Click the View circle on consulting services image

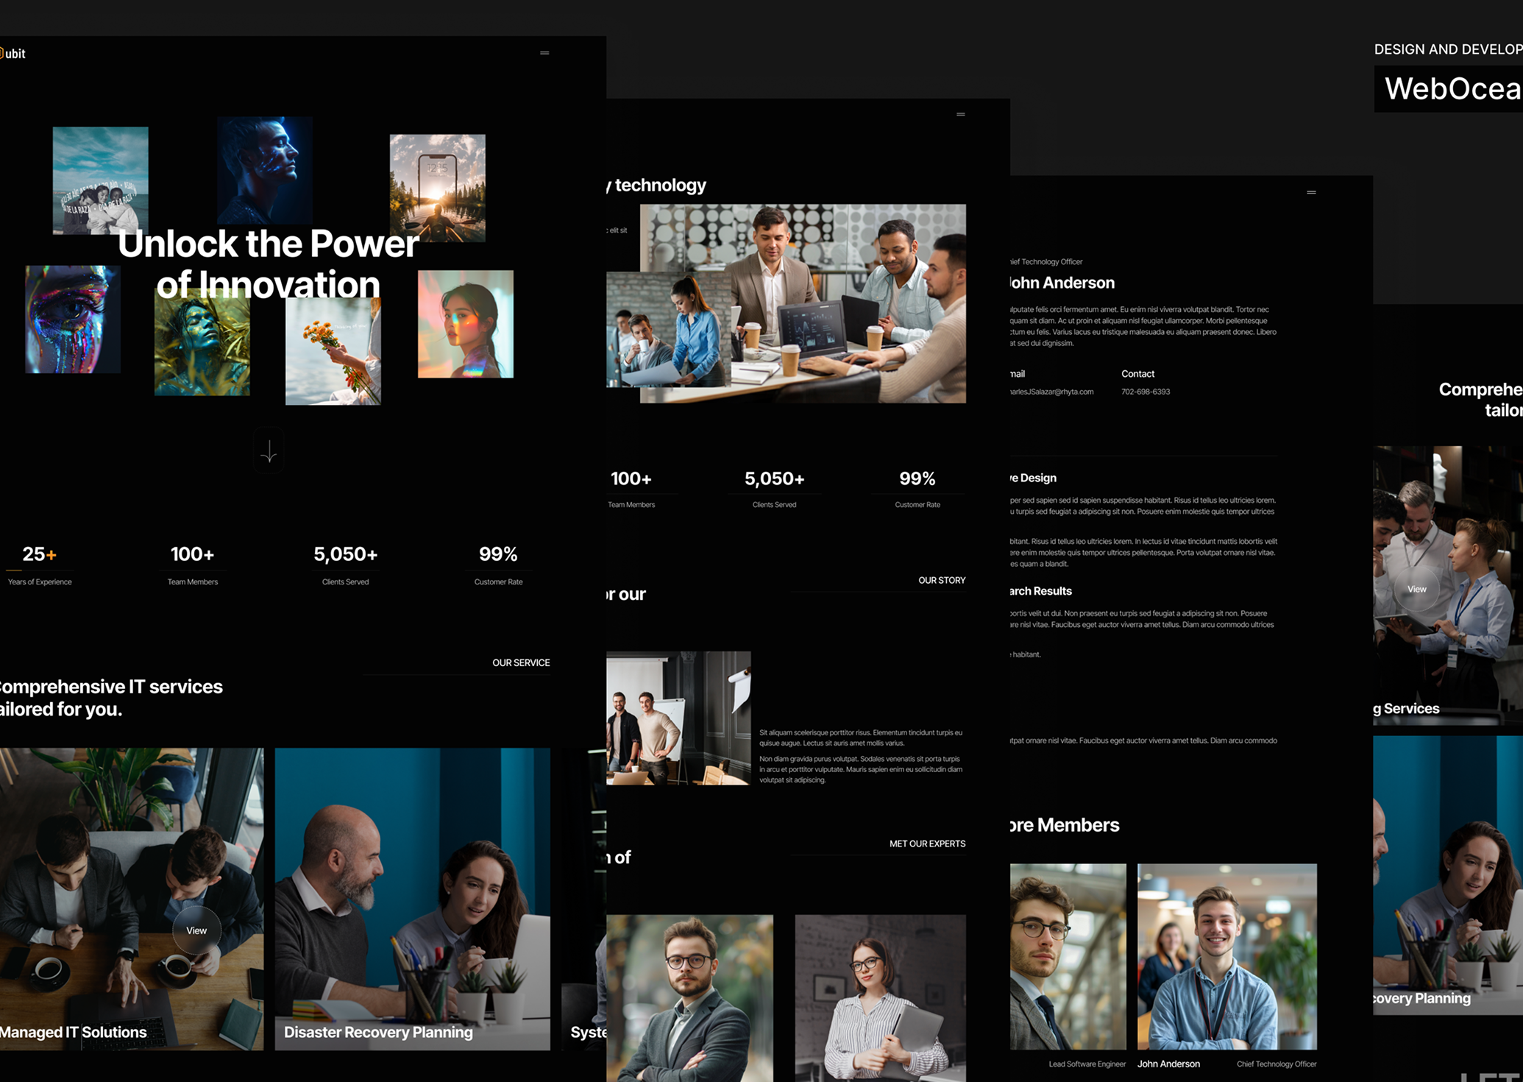coord(1416,589)
